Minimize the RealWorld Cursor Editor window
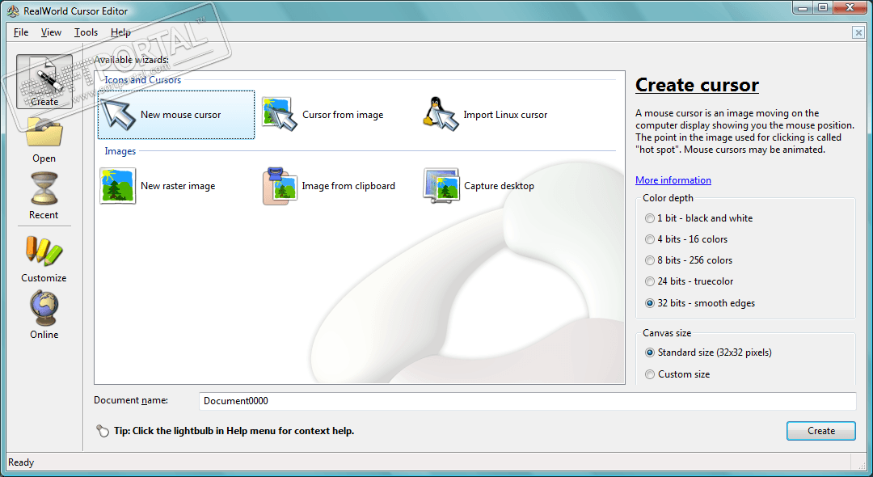The width and height of the screenshot is (873, 477). point(803,8)
